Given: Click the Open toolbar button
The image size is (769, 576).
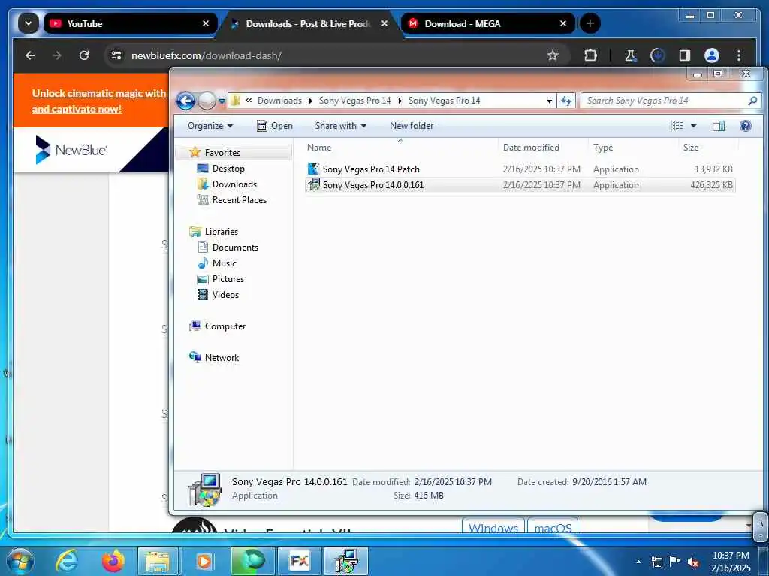Looking at the screenshot, I should [275, 126].
